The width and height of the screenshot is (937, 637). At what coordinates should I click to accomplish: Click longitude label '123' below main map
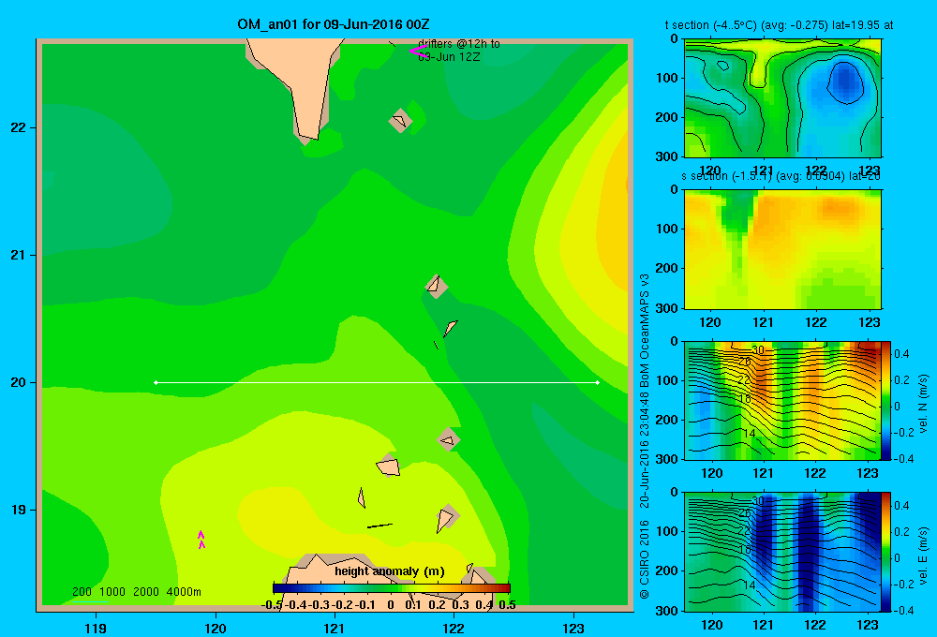coord(573,628)
